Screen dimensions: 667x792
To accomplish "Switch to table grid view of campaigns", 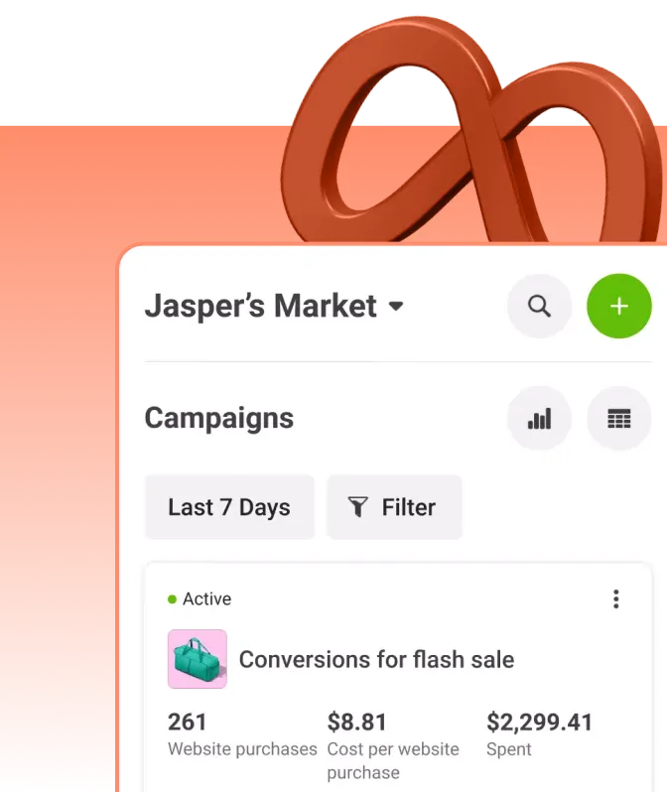I will pyautogui.click(x=619, y=418).
